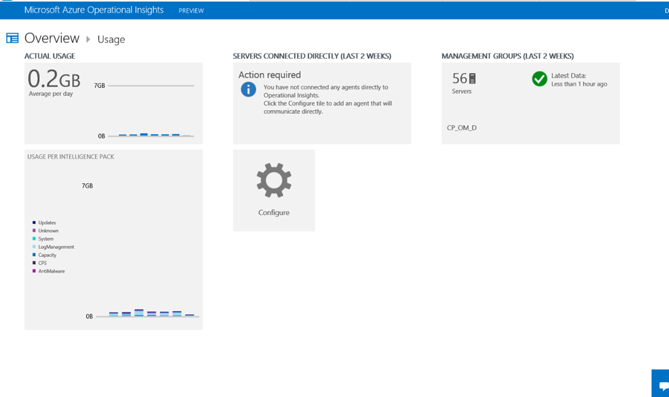669x397 pixels.
Task: Select the Capacity legend entry
Action: pyautogui.click(x=47, y=255)
